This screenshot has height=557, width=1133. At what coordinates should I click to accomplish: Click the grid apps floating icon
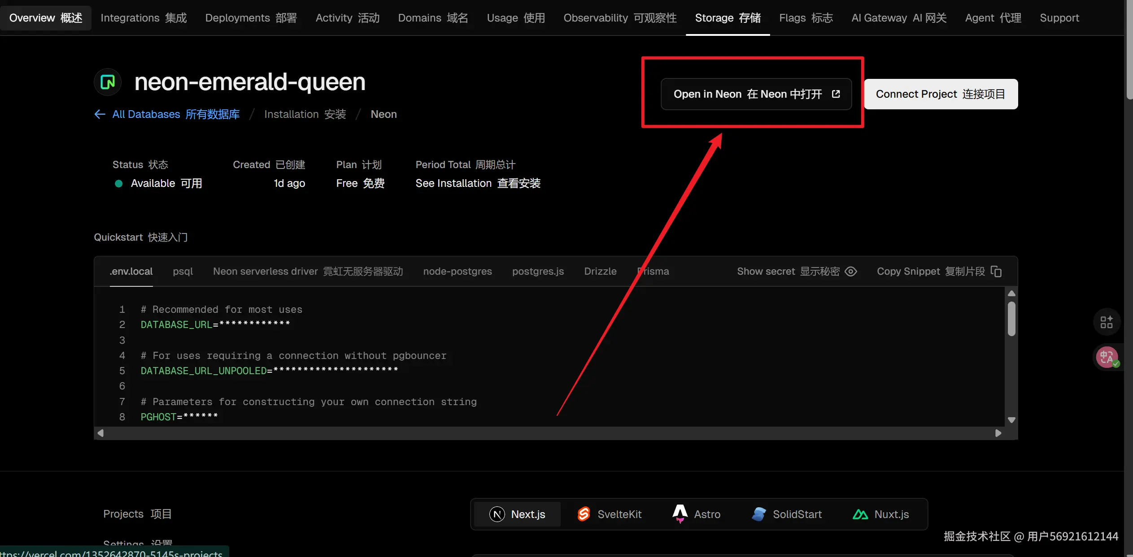click(1107, 322)
